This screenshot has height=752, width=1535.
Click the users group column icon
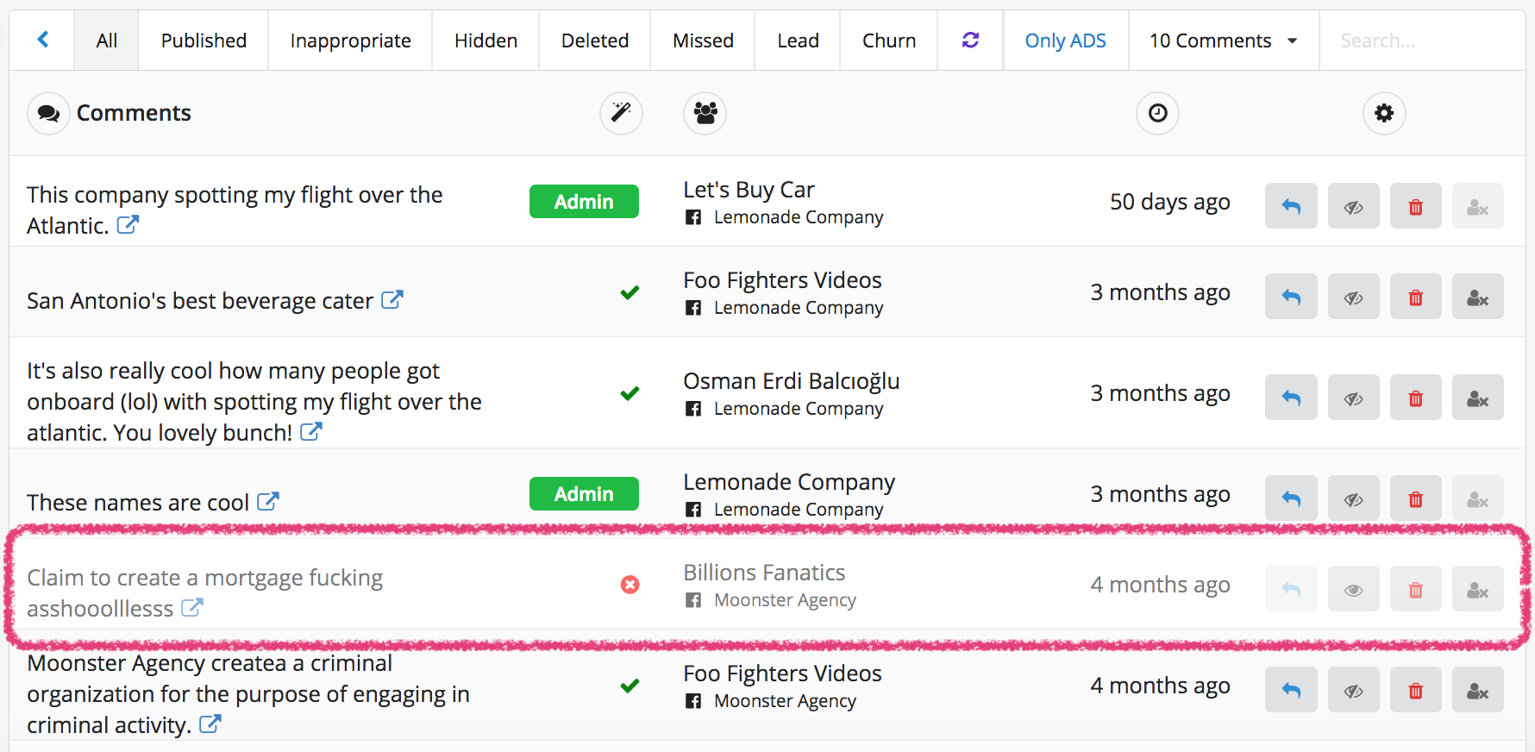[705, 113]
